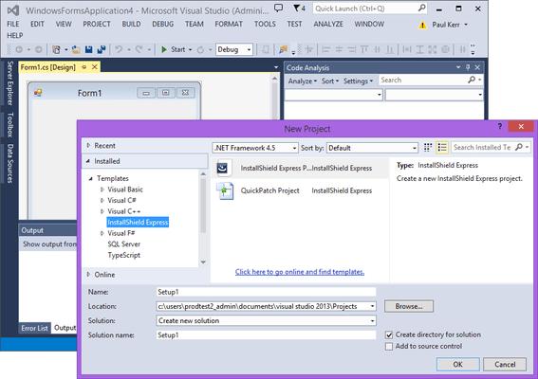
Task: Click the Cancel button
Action: [505, 364]
